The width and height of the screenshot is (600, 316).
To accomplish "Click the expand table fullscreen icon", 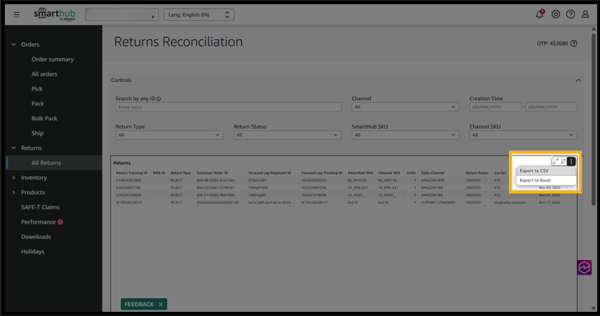I will 556,161.
